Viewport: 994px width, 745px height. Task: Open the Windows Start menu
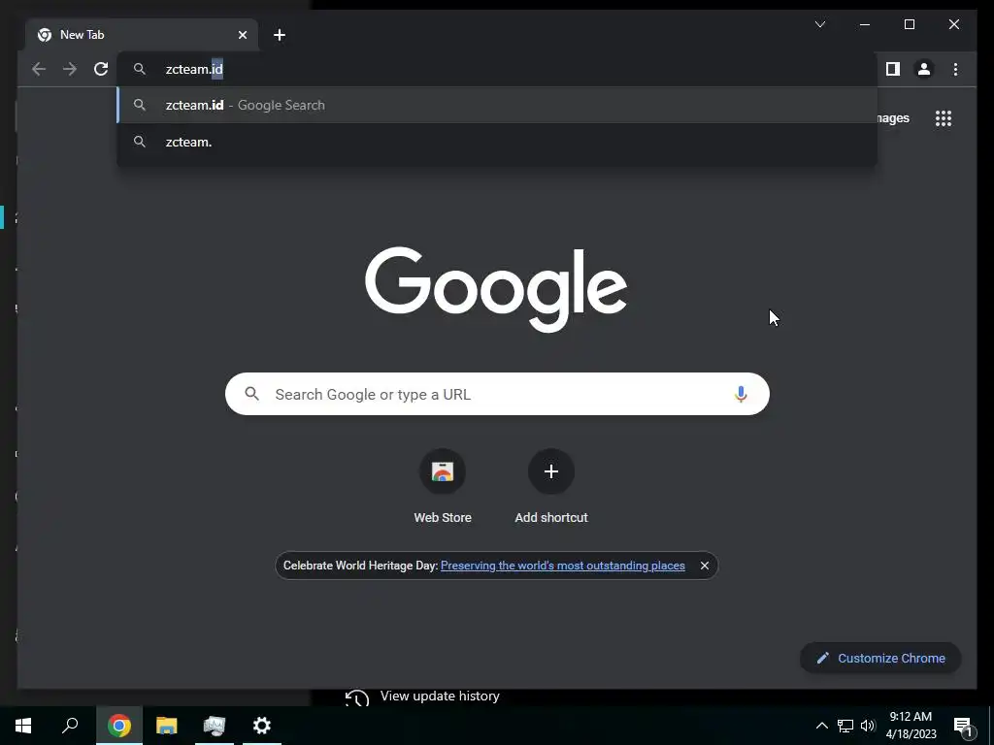[x=23, y=726]
